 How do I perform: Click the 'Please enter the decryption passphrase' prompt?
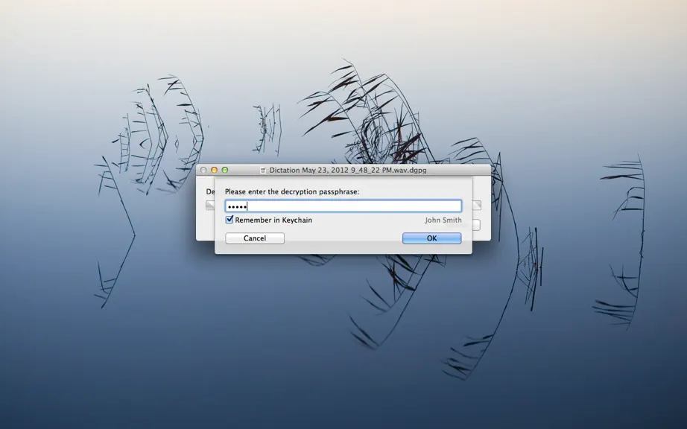pyautogui.click(x=292, y=191)
